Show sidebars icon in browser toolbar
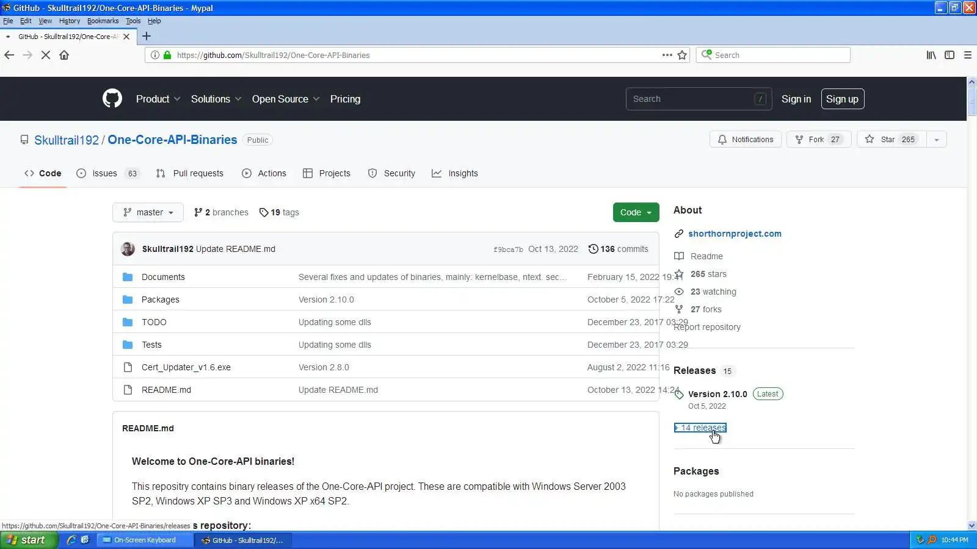Viewport: 977px width, 549px height. [950, 55]
